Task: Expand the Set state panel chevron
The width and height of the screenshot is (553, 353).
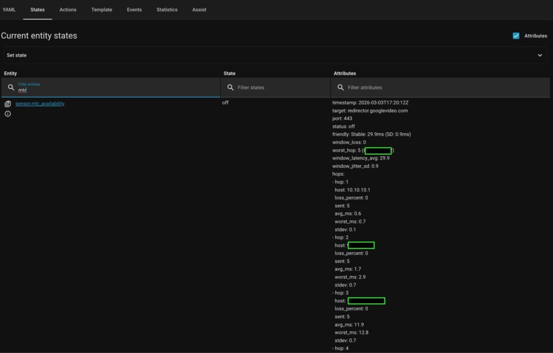Action: click(539, 55)
